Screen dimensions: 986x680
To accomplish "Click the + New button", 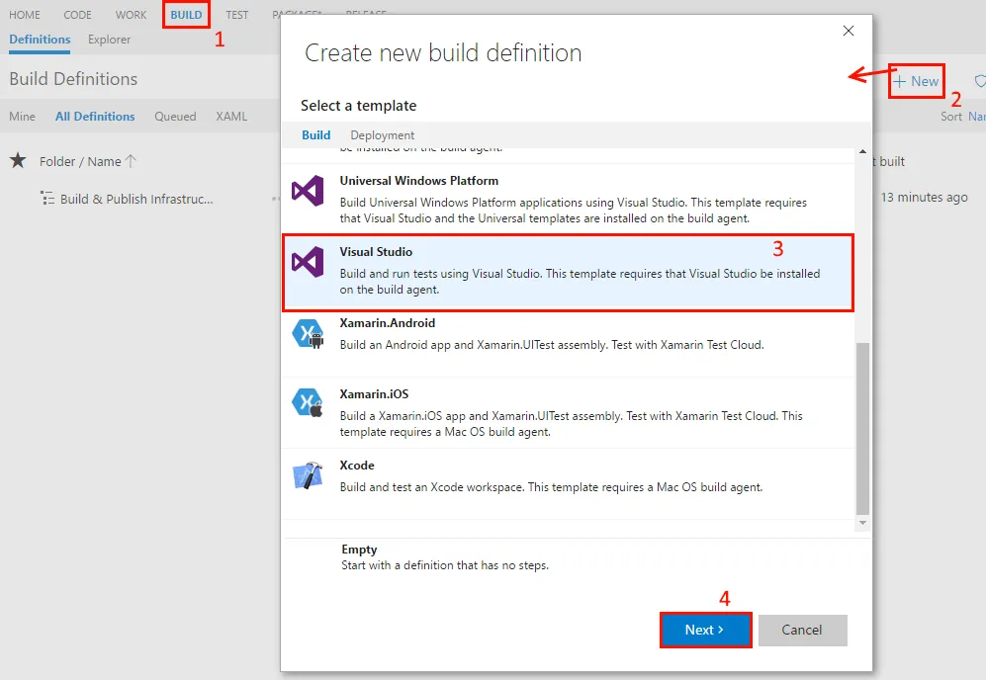I will (x=916, y=81).
